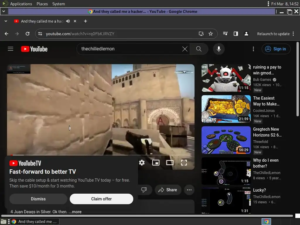Screen dimensions: 300x225
Task: Expand Chrome tab search chevron
Action: coord(6,21)
